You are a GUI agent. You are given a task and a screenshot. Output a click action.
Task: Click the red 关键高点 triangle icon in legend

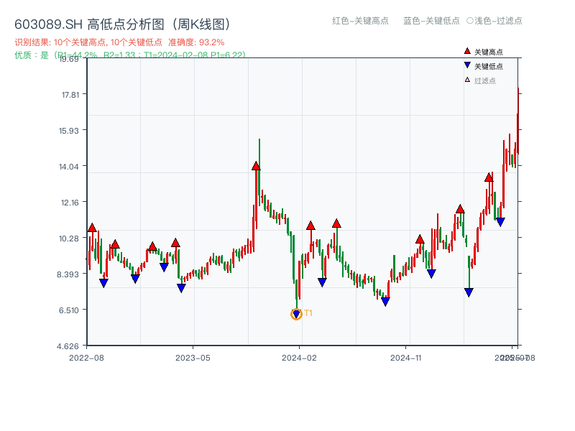[467, 51]
